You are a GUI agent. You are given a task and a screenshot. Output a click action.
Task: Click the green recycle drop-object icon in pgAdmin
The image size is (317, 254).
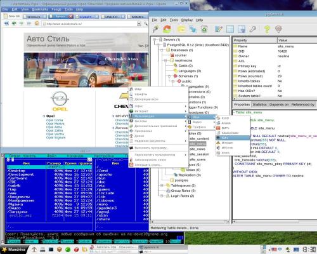click(x=204, y=29)
